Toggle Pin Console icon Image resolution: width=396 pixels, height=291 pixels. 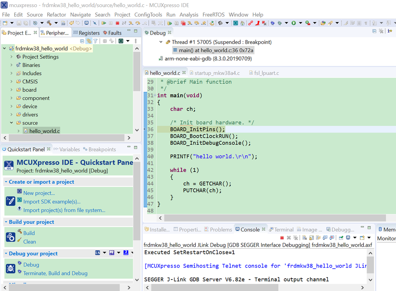341,238
